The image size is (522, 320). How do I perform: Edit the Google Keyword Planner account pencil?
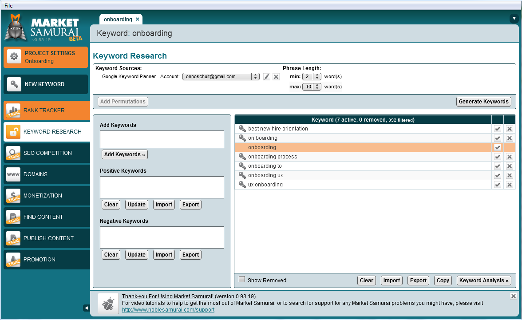click(267, 77)
